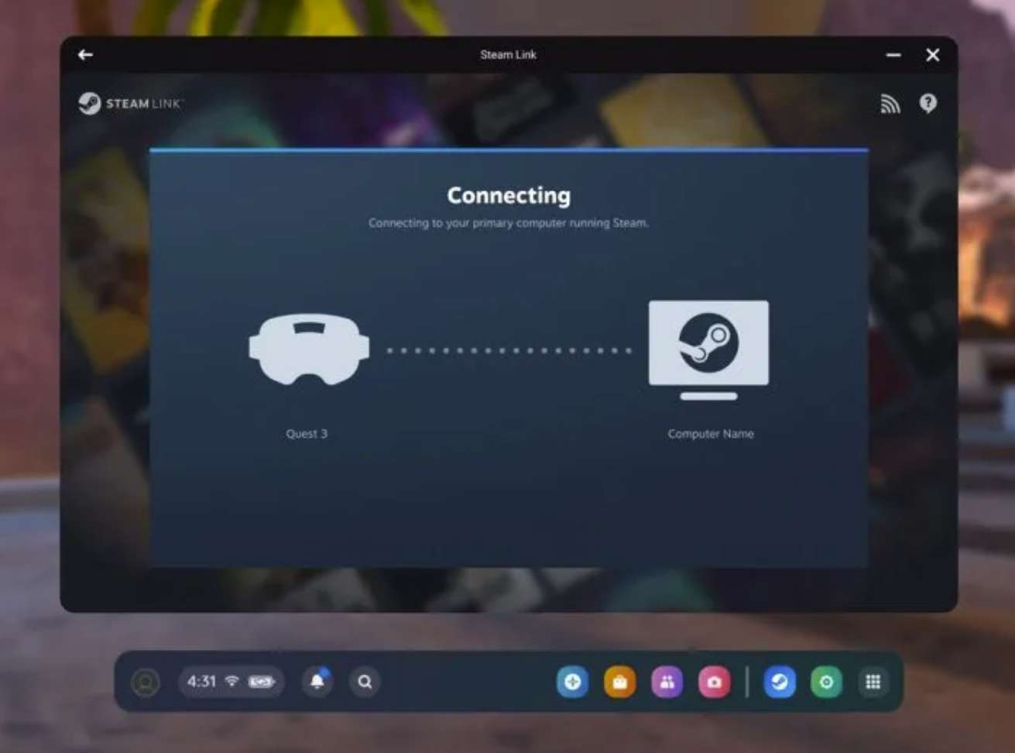Open search magnifier in the dock
Screen dimensions: 1015x753
[365, 682]
